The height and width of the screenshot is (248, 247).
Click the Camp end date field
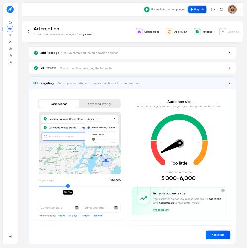(101, 208)
